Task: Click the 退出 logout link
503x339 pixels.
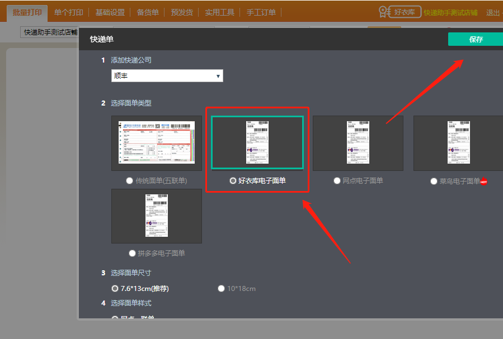Action: pos(493,12)
